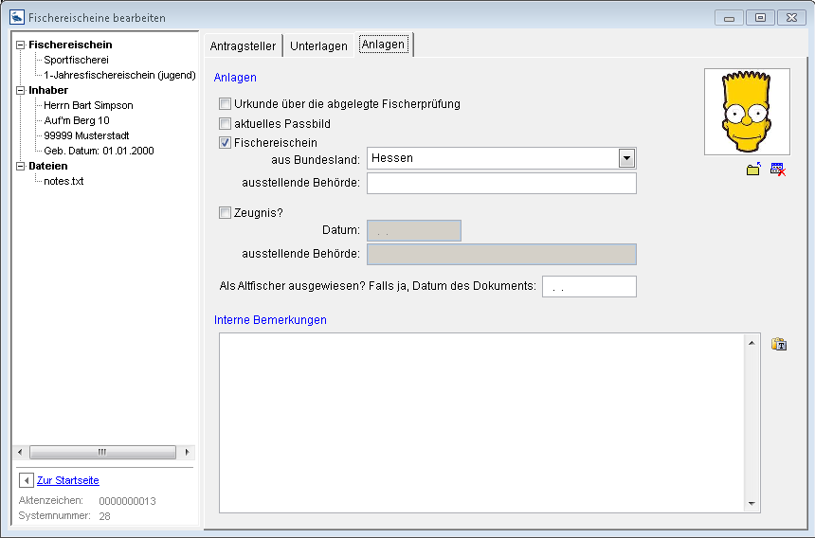Click the Bart Simpson passport photo
Screen dimensions: 815x538
747,112
